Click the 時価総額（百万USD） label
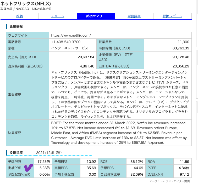The image size is (198, 183). tap(114, 48)
